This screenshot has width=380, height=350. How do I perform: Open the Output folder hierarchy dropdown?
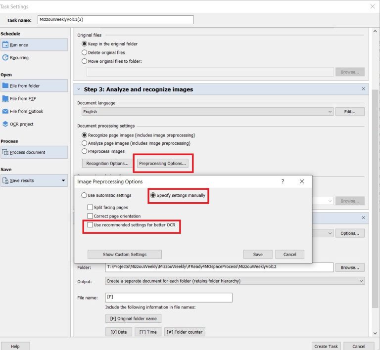[361, 281]
